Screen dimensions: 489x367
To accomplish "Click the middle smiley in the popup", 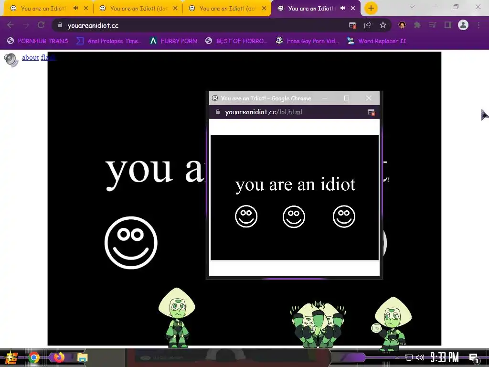I will (294, 216).
